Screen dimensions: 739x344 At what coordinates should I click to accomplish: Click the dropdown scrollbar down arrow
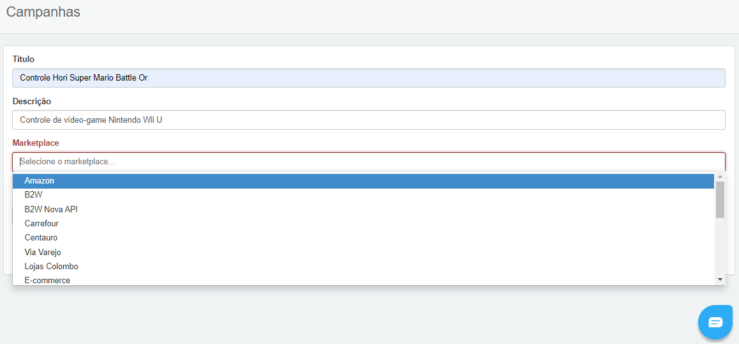(720, 279)
